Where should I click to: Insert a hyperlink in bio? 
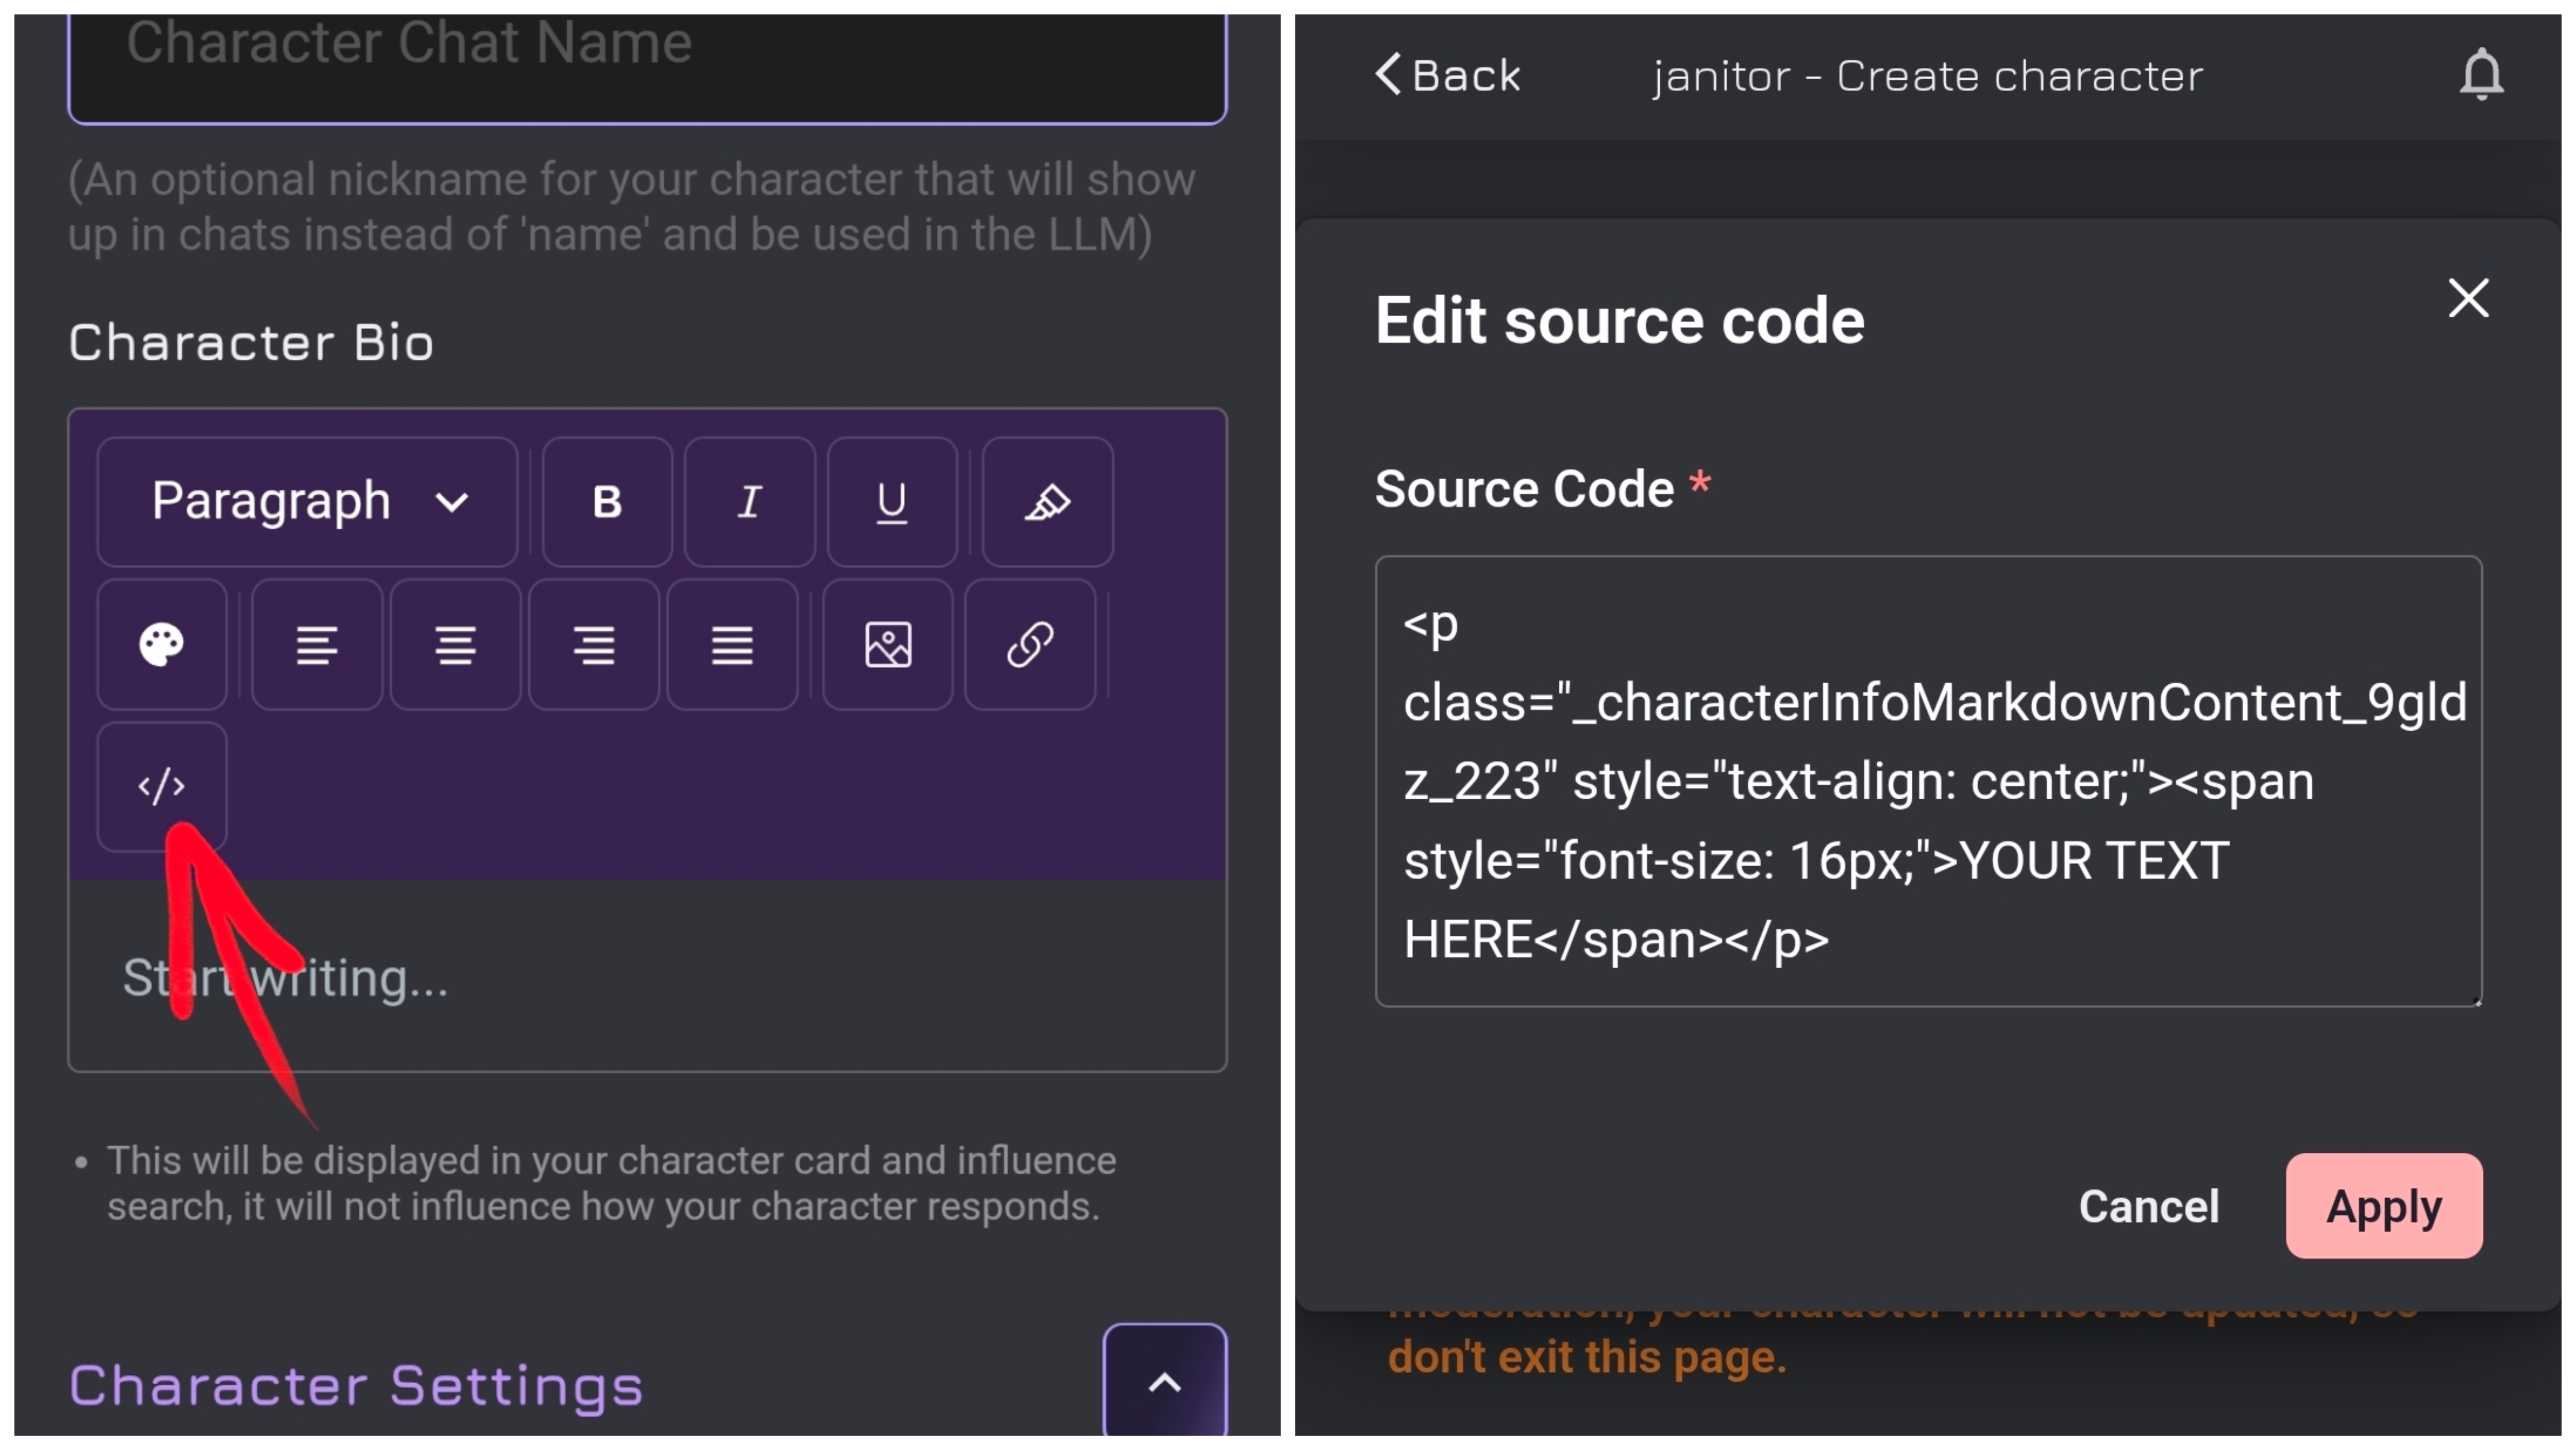(x=1029, y=644)
